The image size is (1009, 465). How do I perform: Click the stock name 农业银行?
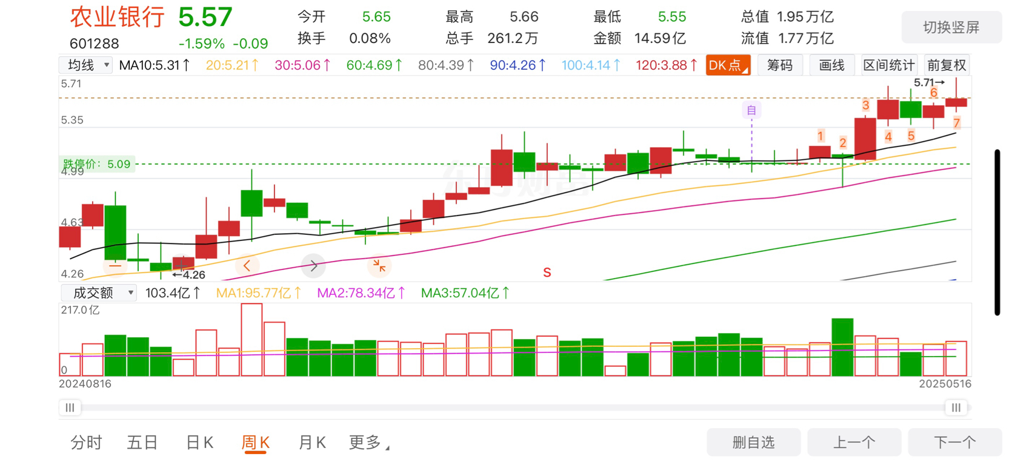117,17
